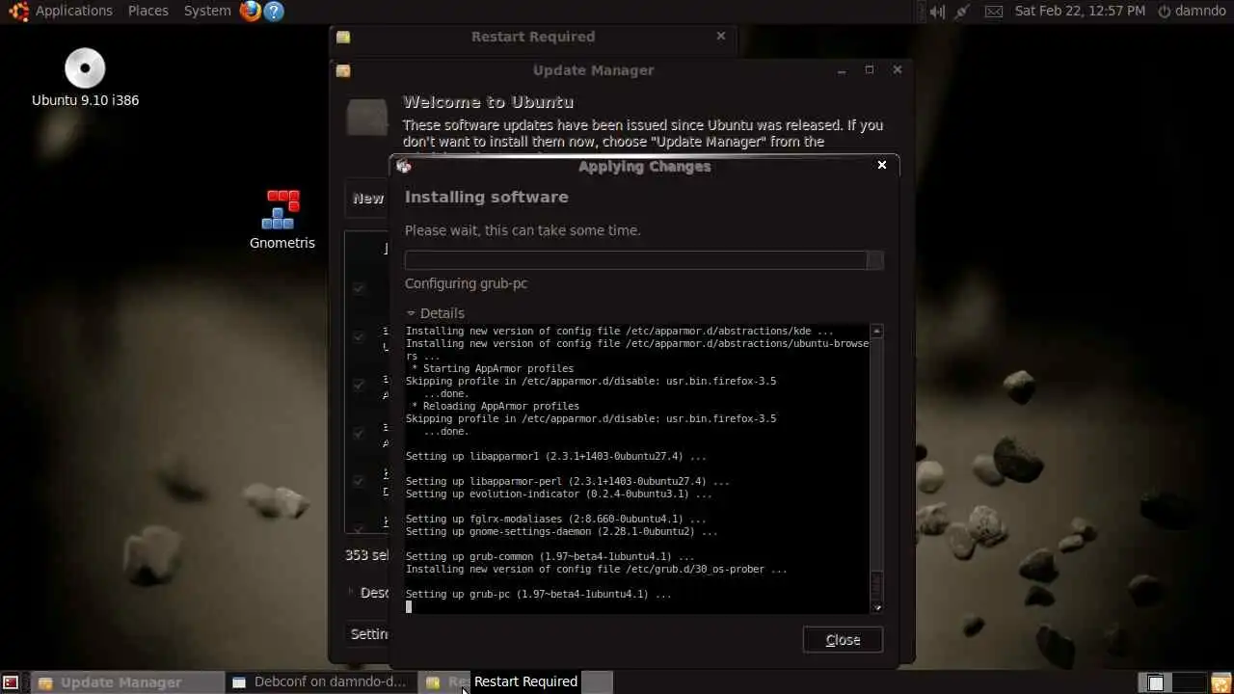
Task: Expand the Description section in Update Manager
Action: point(369,592)
